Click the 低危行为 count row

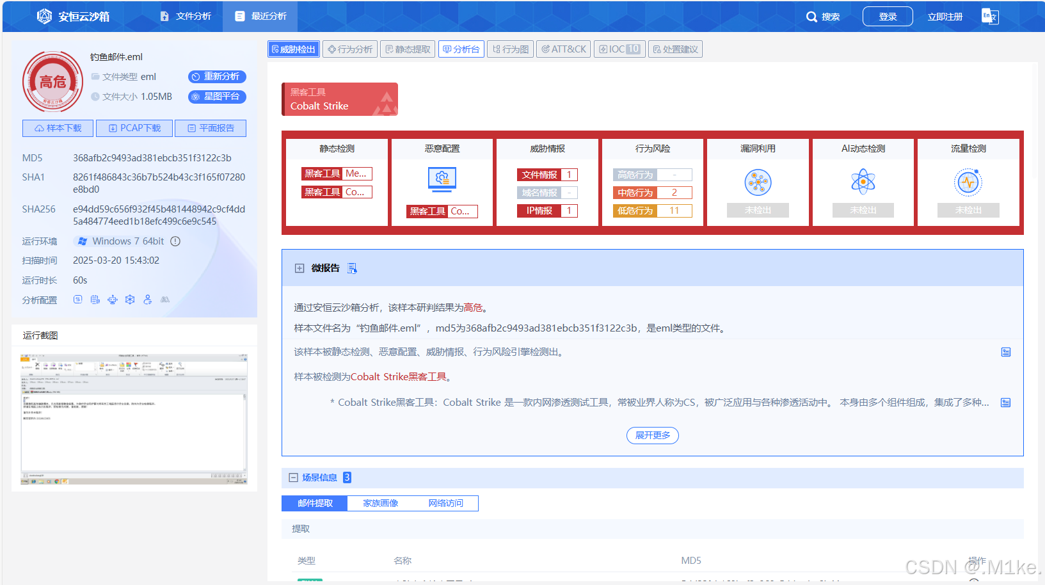(x=653, y=211)
